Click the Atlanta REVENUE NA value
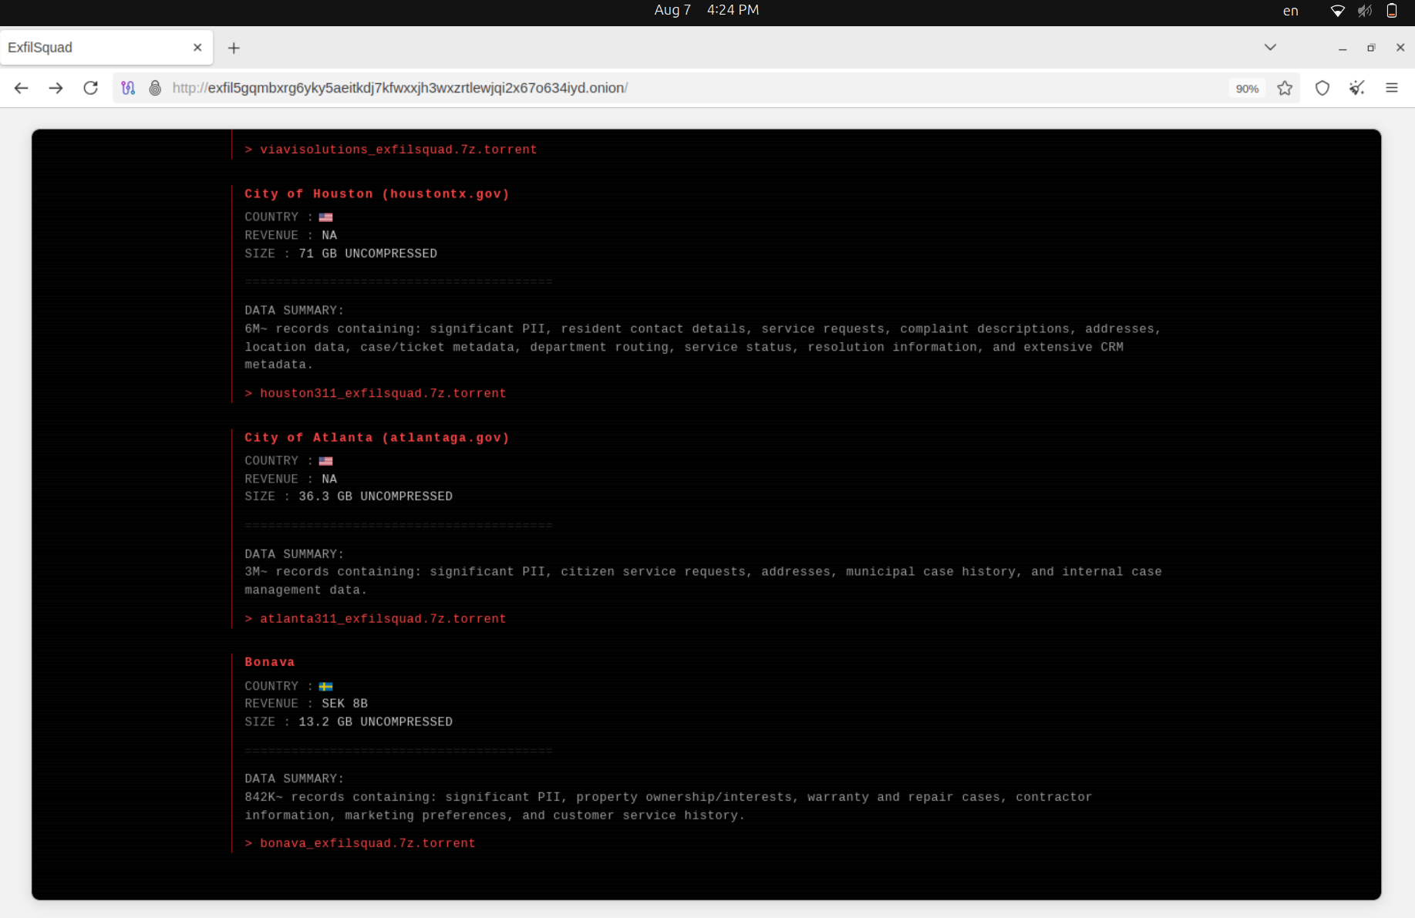1415x918 pixels. pyautogui.click(x=329, y=479)
